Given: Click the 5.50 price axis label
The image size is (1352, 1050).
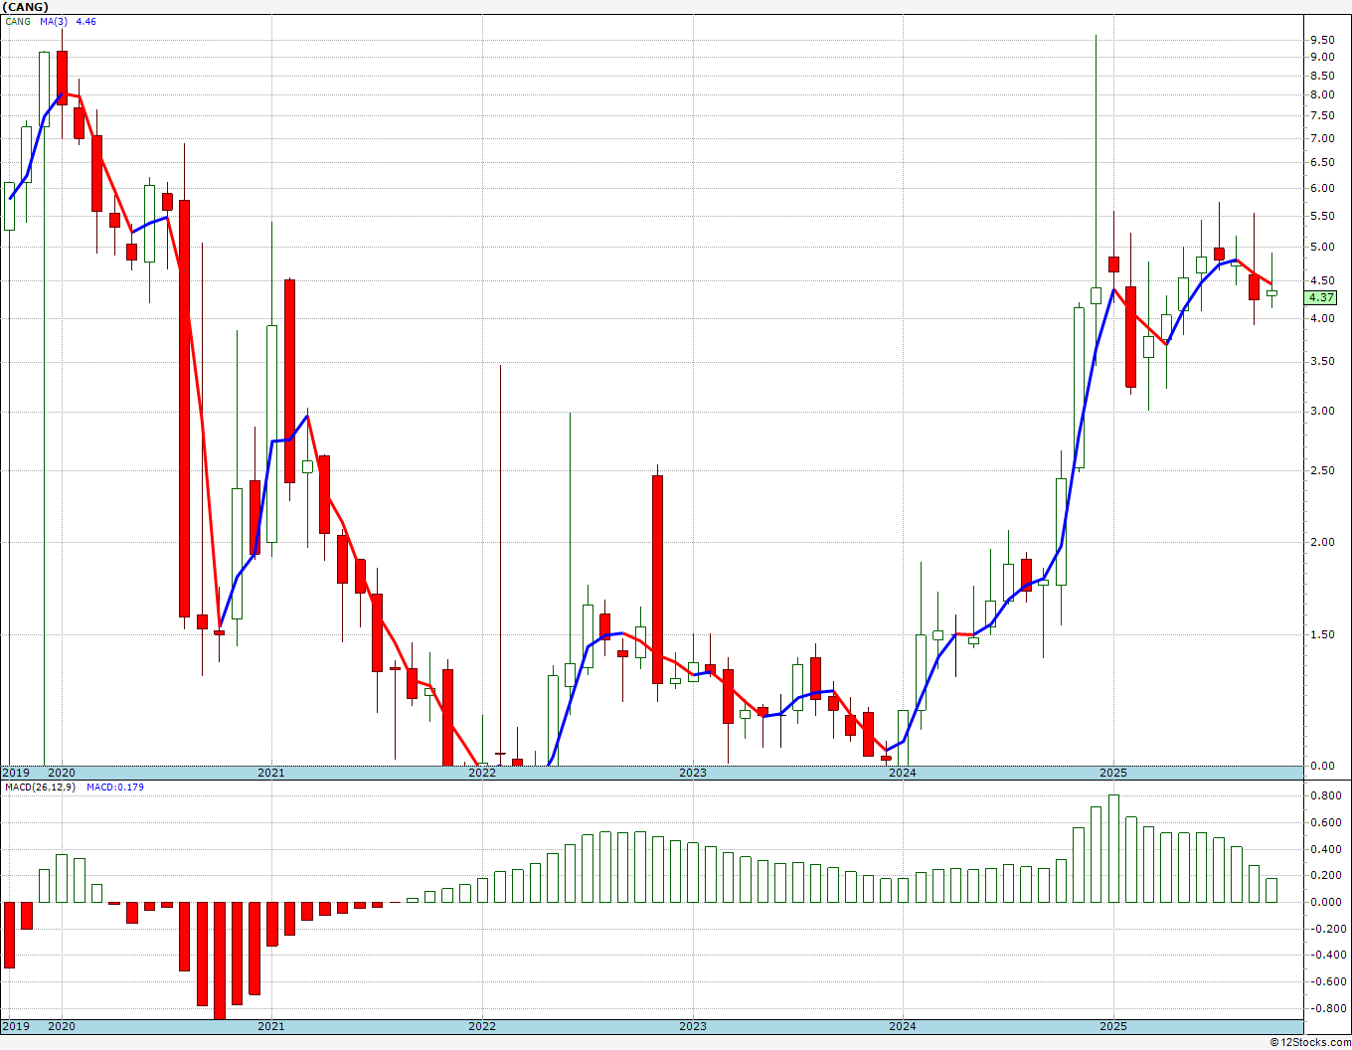Looking at the screenshot, I should click(1321, 216).
